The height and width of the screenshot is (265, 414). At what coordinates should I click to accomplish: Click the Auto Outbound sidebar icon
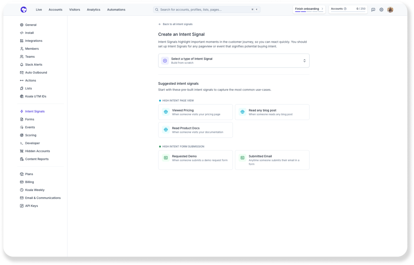tap(22, 72)
